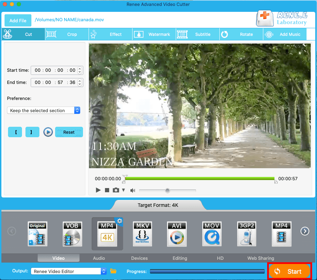The width and height of the screenshot is (317, 280).
Task: Open the Crop tool tab
Action: (x=67, y=34)
